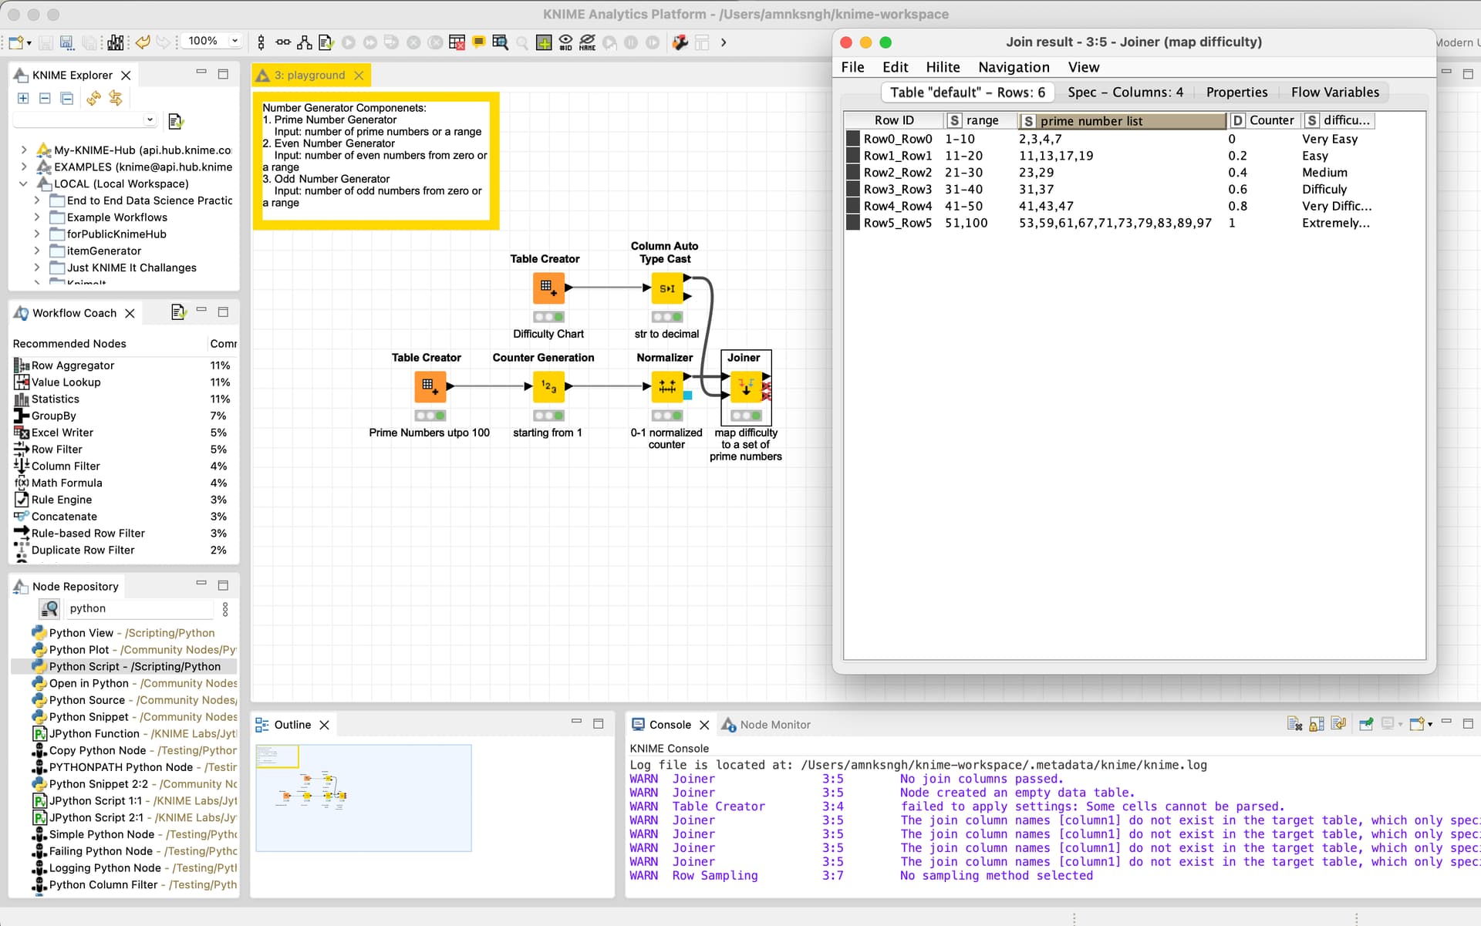
Task: Switch to the Node Monitor tab
Action: click(766, 725)
